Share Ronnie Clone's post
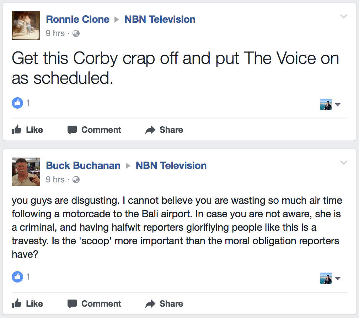 164,130
